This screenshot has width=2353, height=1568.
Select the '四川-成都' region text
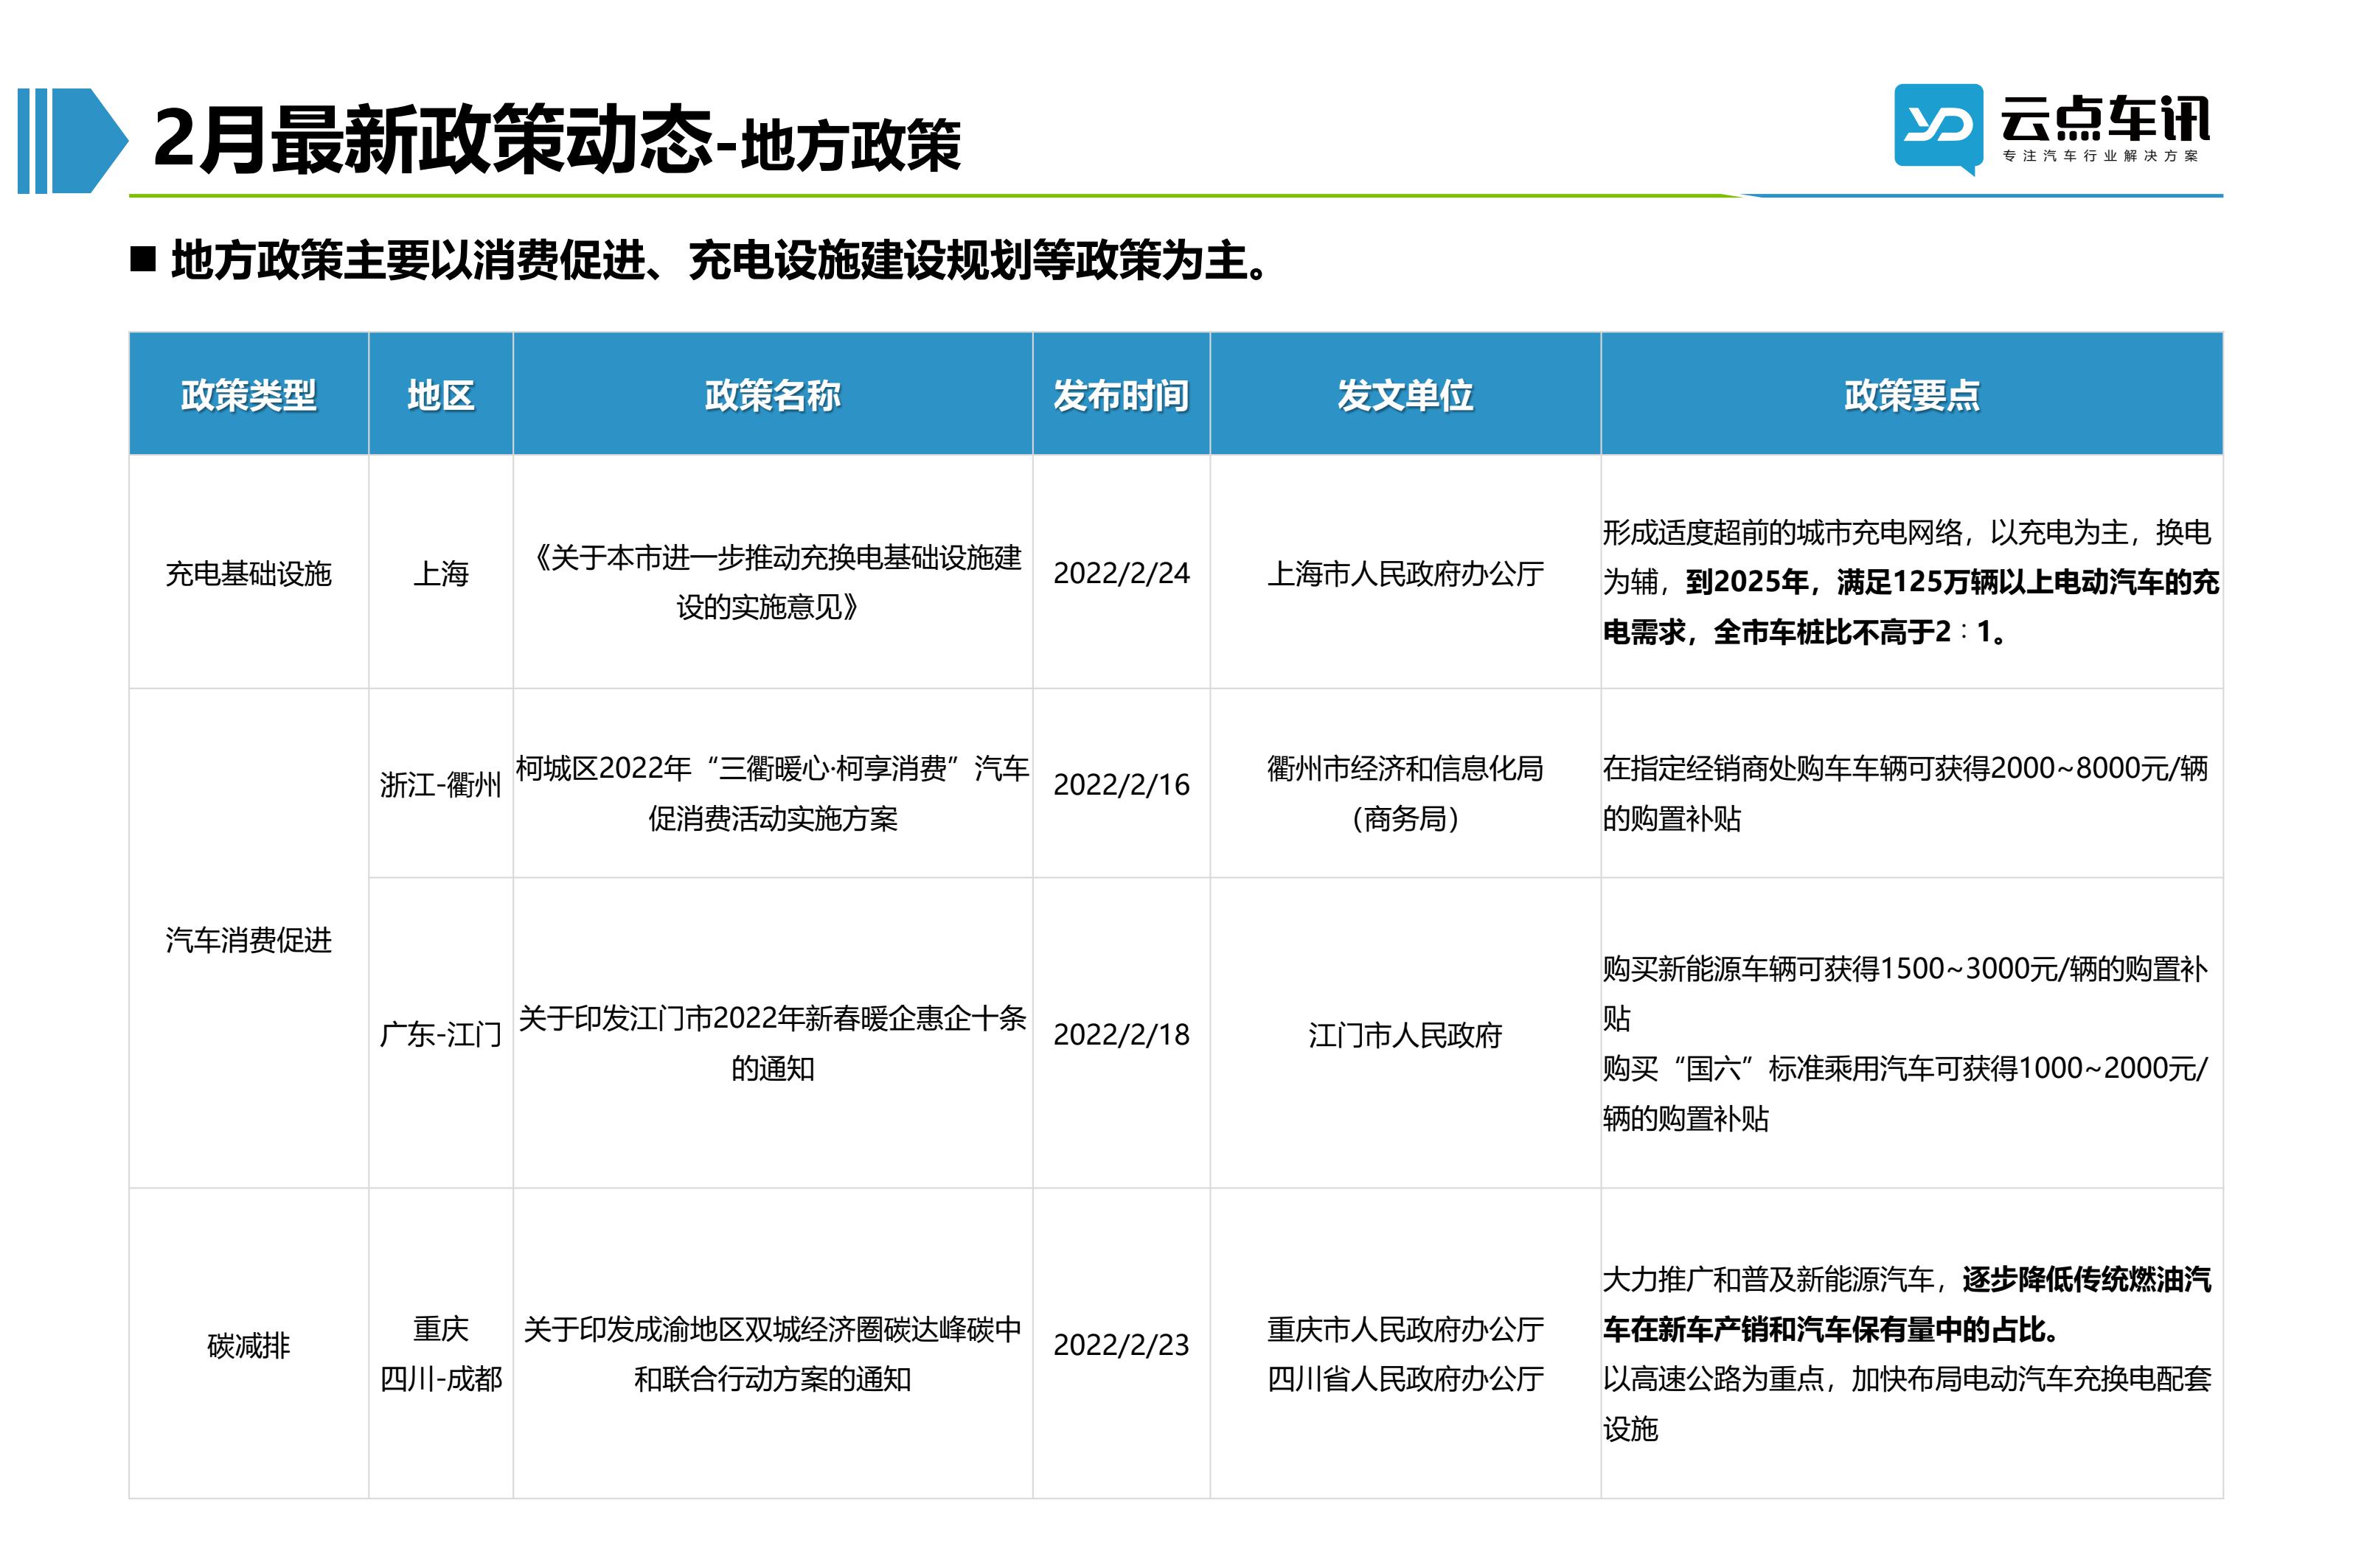pyautogui.click(x=440, y=1379)
